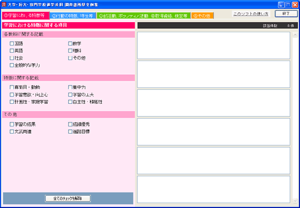Click the 特徴に関する記載 section header
Viewport: 300px width, 208px height.
point(68,78)
